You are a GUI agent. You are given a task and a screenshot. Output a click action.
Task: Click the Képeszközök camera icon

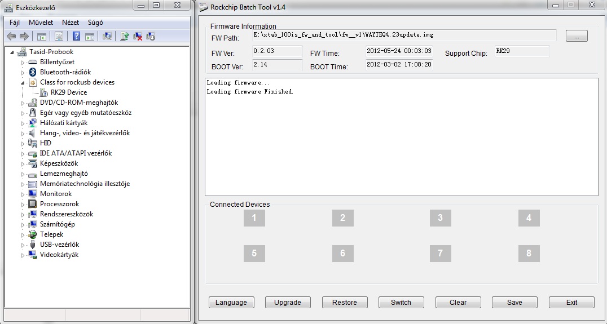point(33,163)
